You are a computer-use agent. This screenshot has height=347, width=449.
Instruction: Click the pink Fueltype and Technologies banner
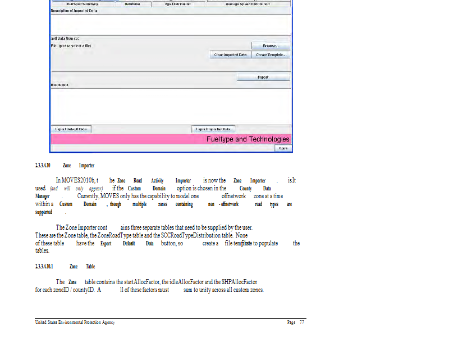(171, 139)
